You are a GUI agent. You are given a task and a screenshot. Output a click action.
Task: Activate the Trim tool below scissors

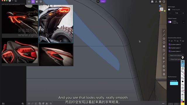tap(164, 62)
